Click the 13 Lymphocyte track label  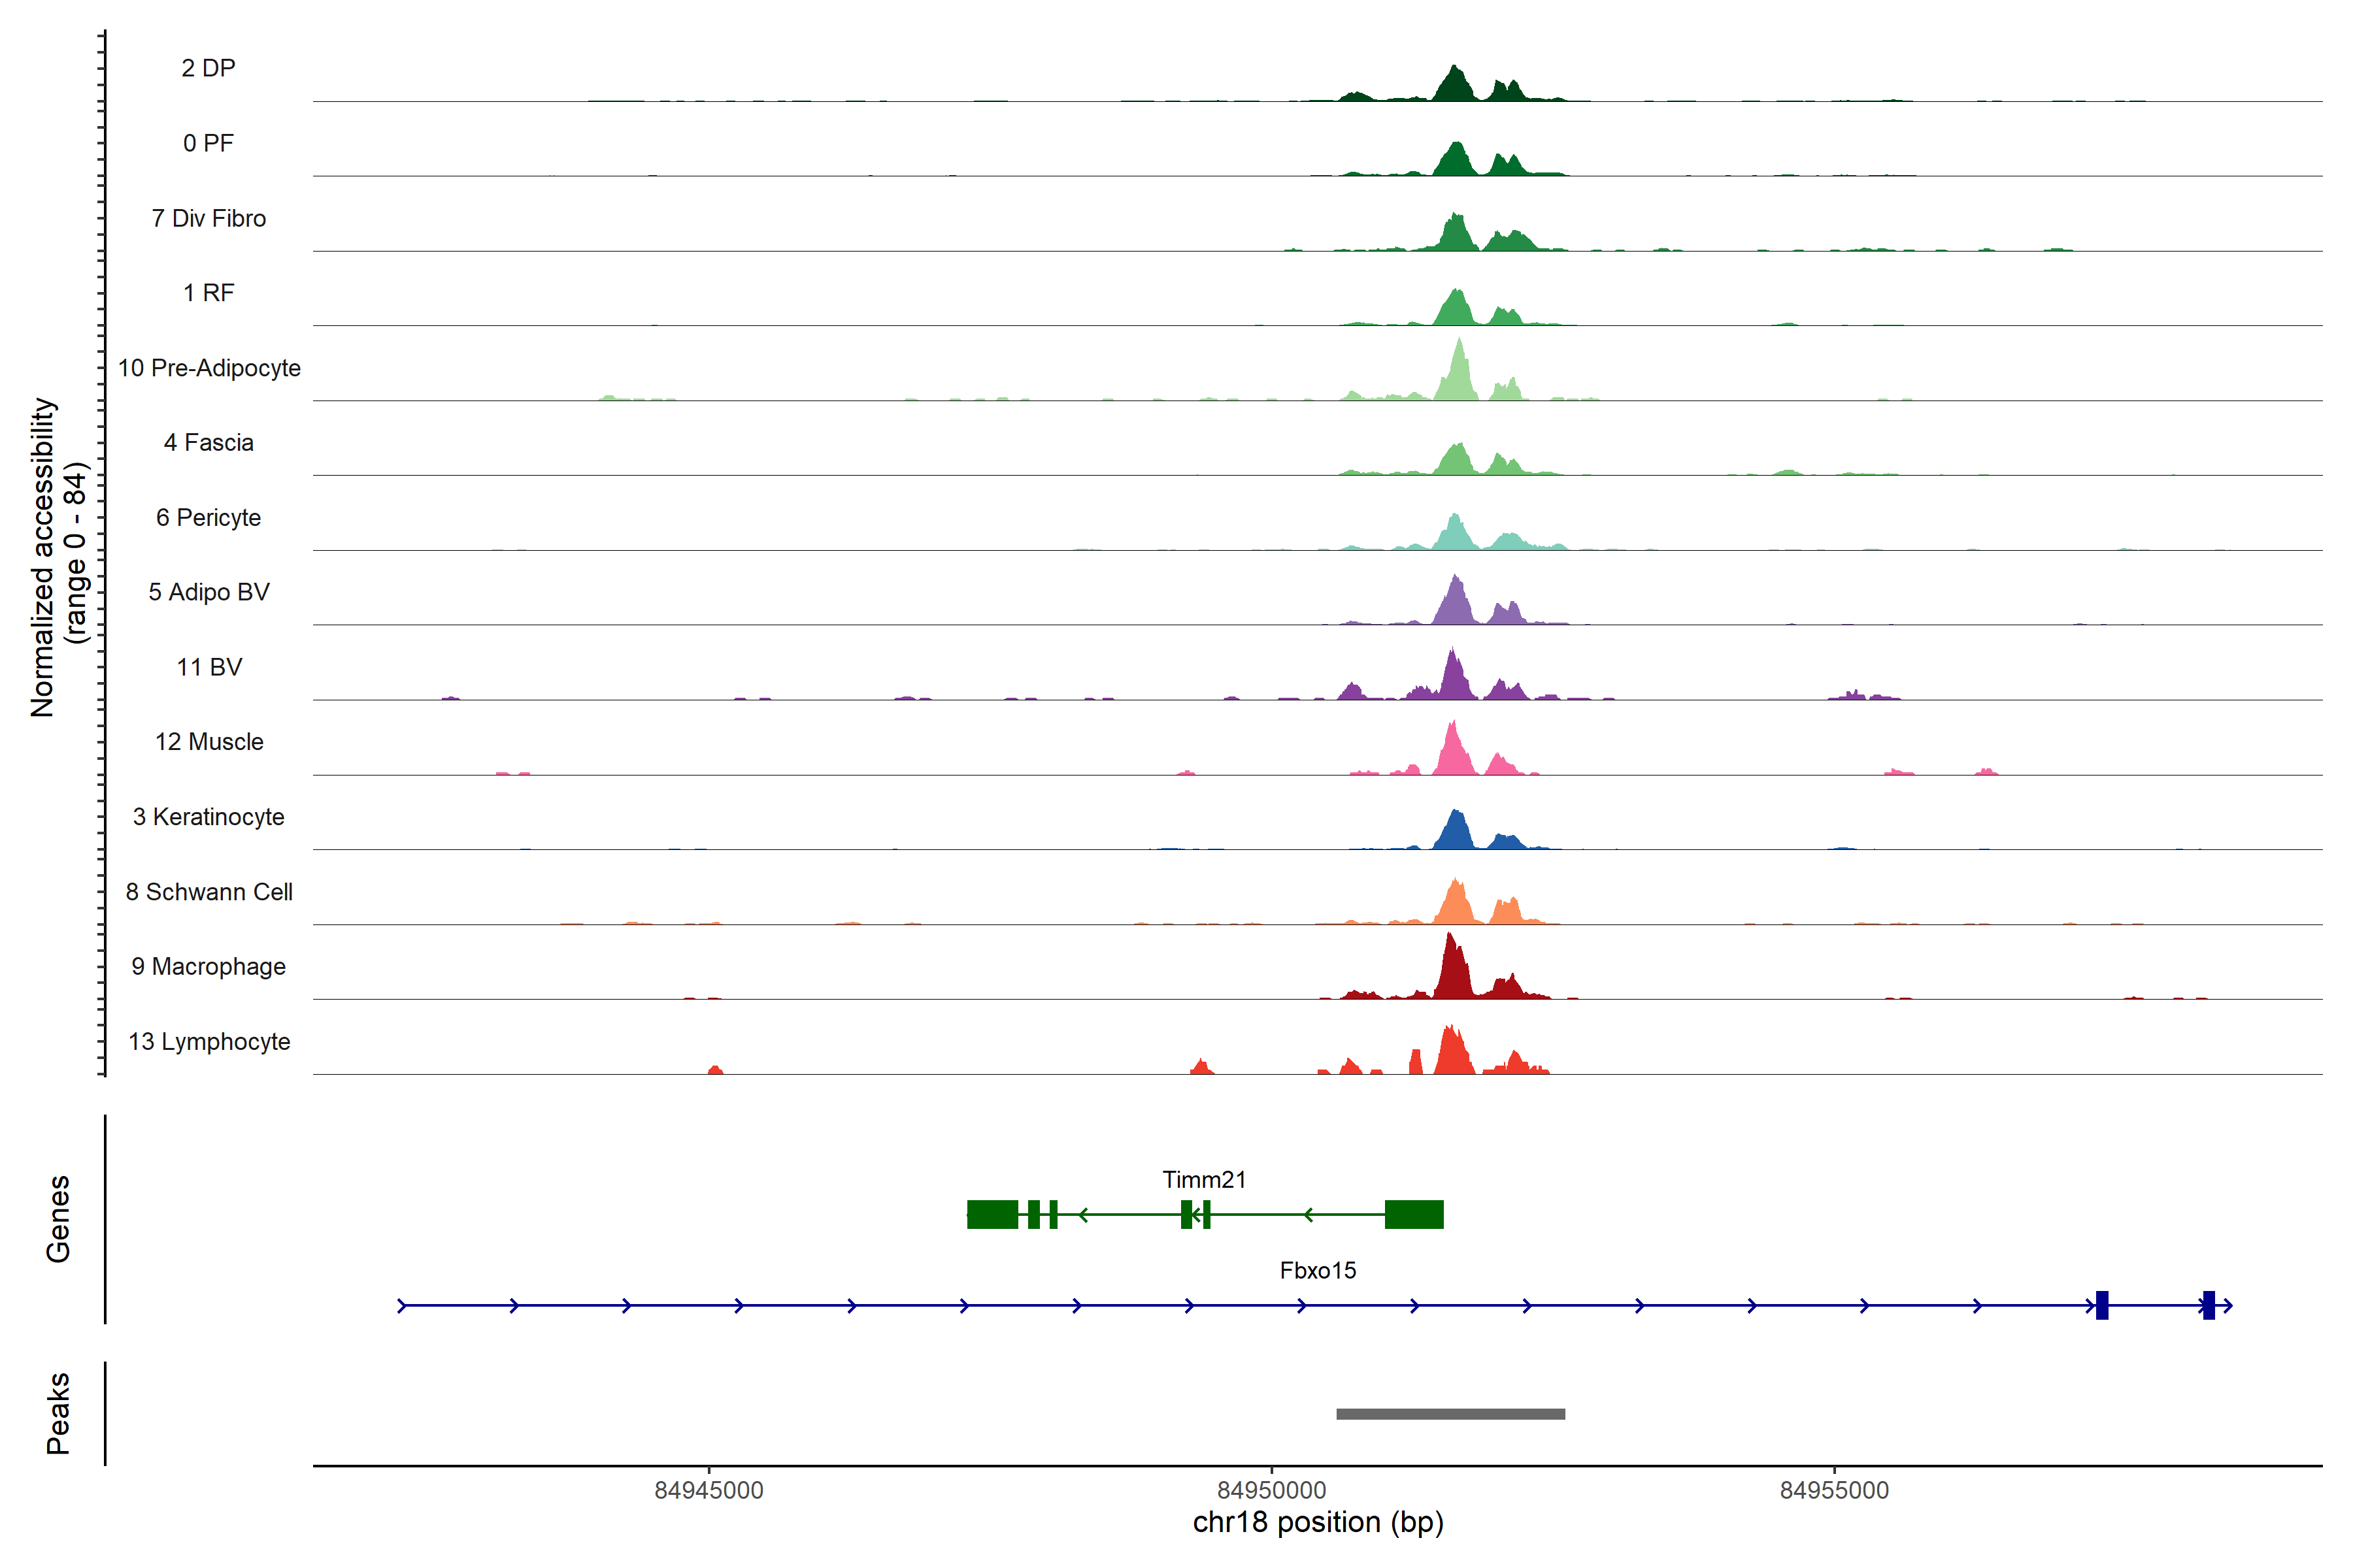(x=209, y=1041)
